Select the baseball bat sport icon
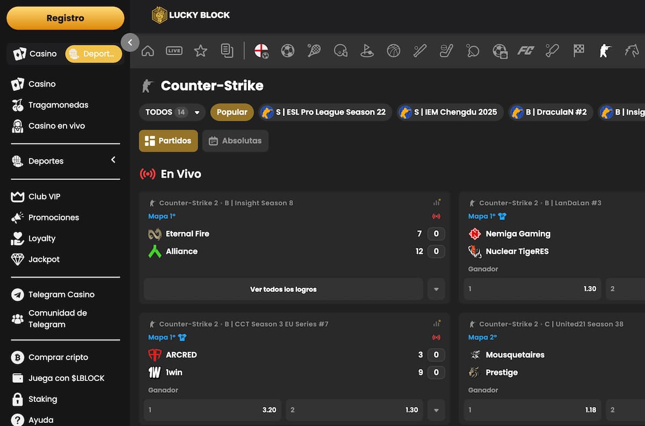This screenshot has height=426, width=645. (420, 51)
